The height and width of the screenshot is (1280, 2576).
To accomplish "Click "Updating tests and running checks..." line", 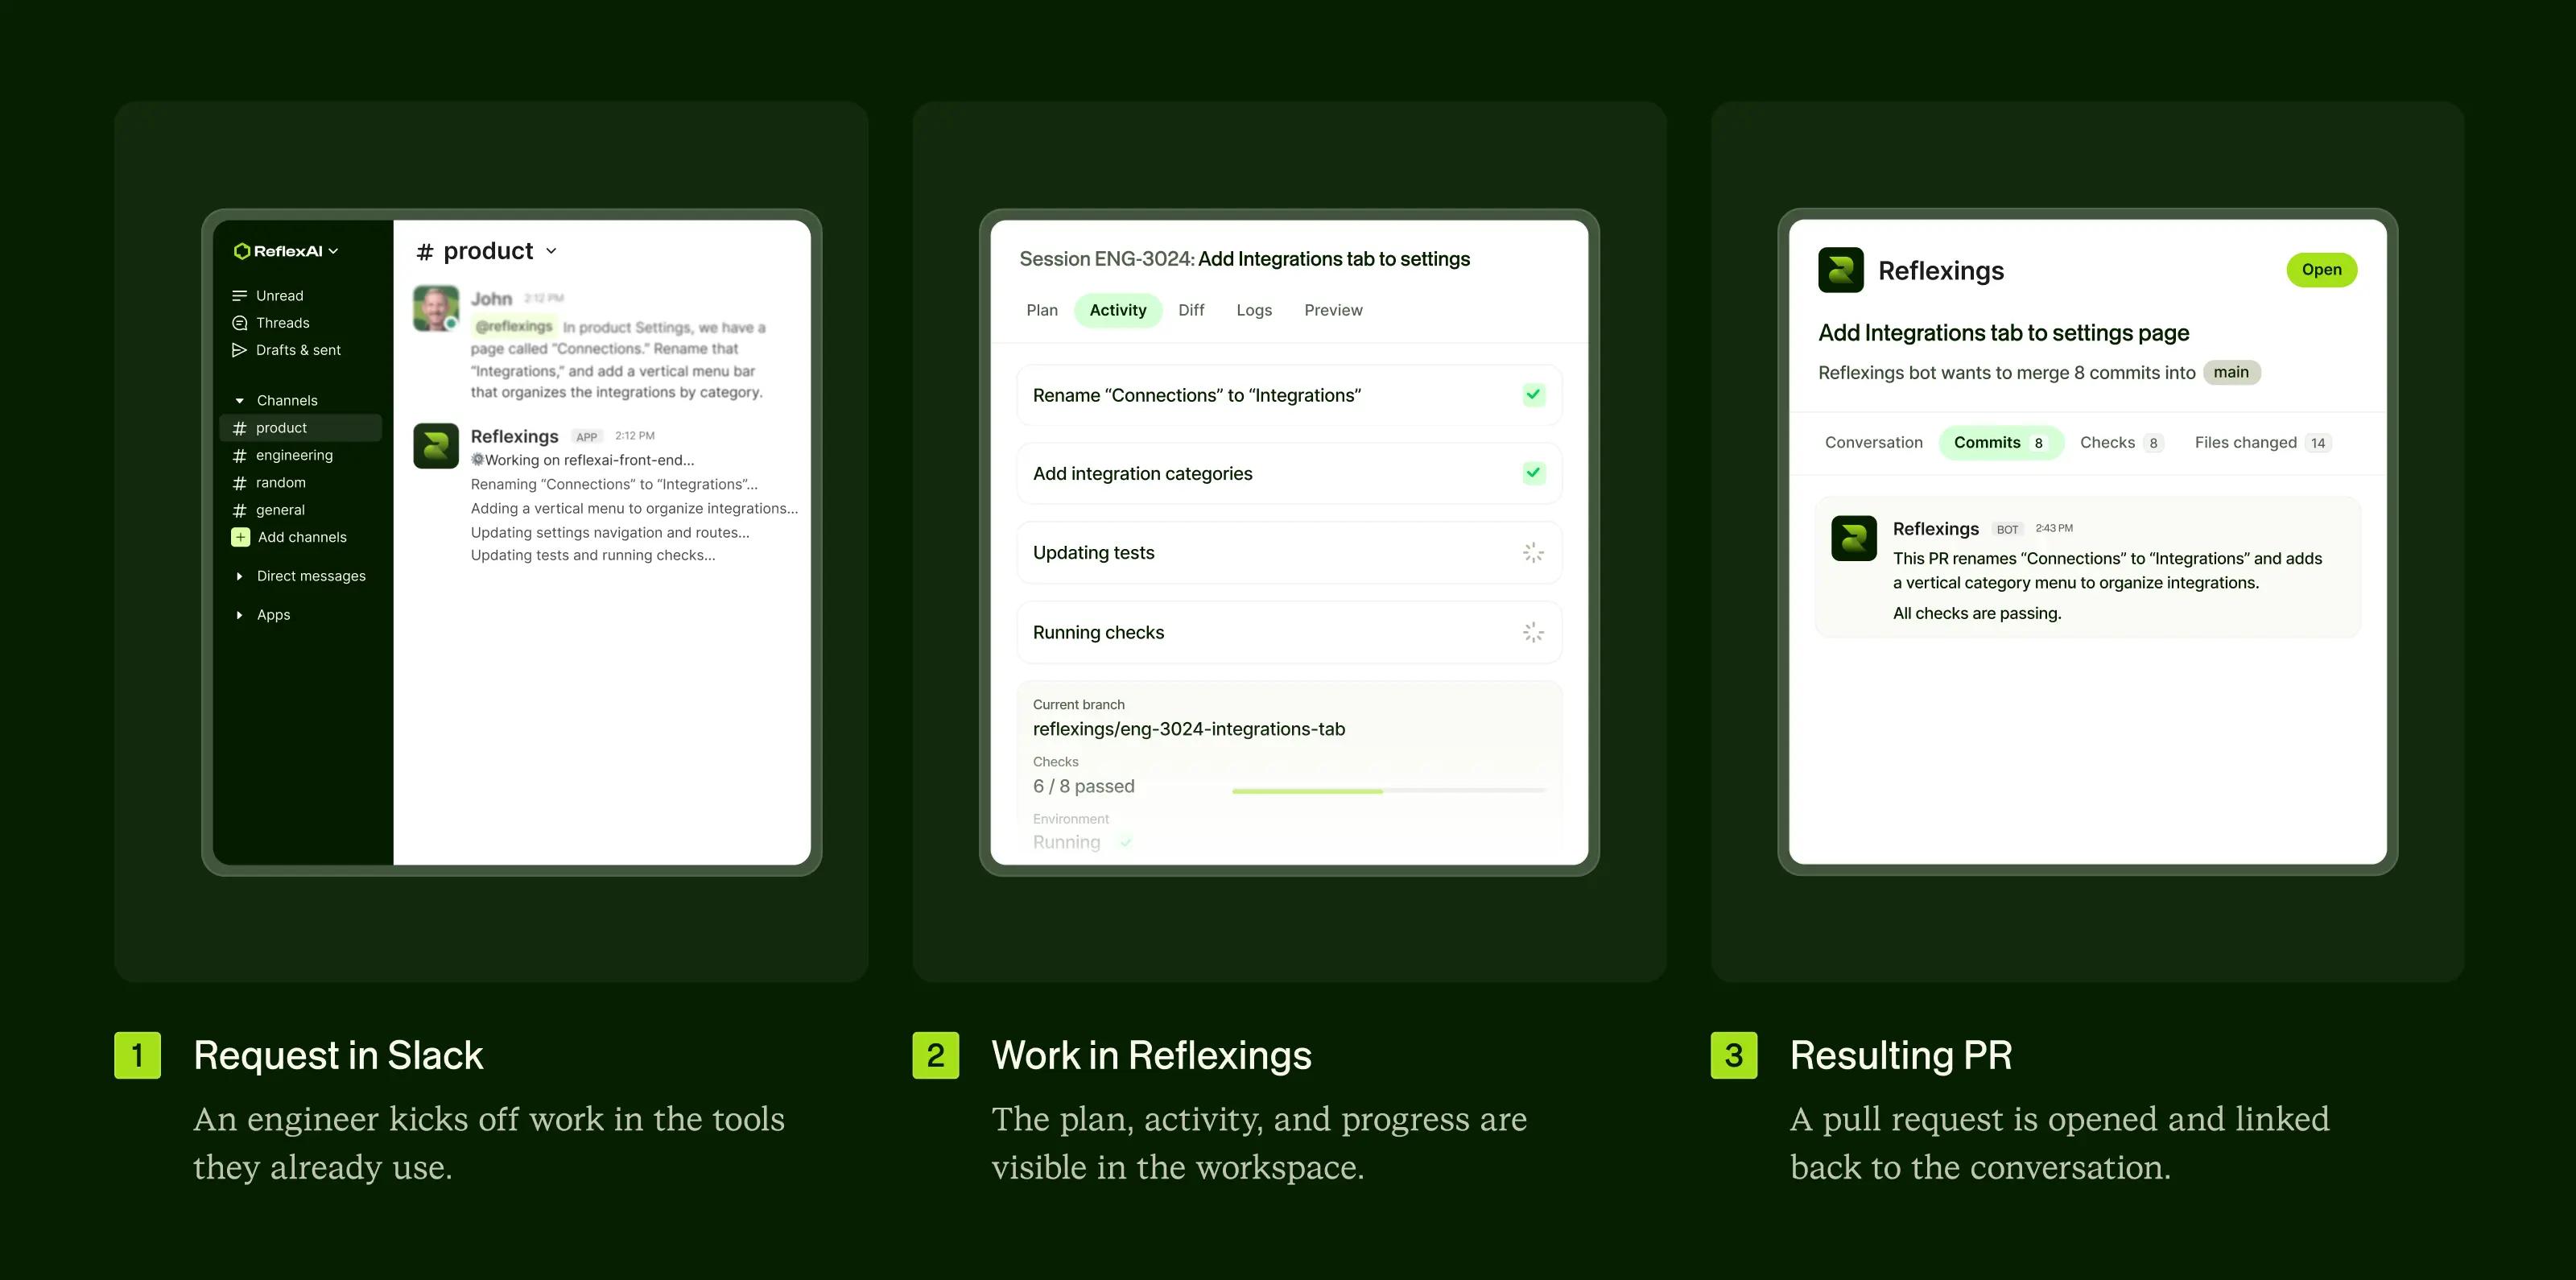I will click(593, 555).
